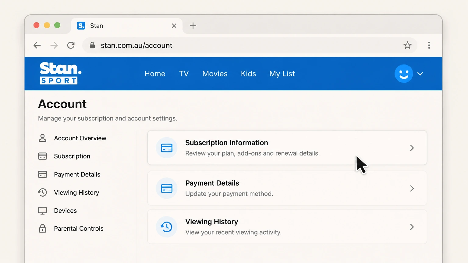This screenshot has height=263, width=468.
Task: Click the browser back arrow
Action: (37, 45)
